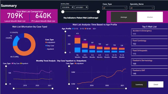This screenshot has height=94, width=168.
Task: Select Day Case legend in monthly trend chart
Action: 16,63
